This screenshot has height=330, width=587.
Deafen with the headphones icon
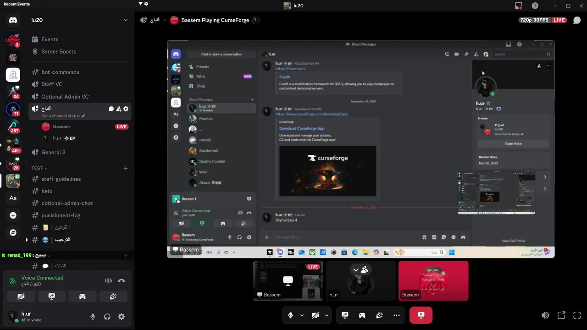(x=107, y=317)
